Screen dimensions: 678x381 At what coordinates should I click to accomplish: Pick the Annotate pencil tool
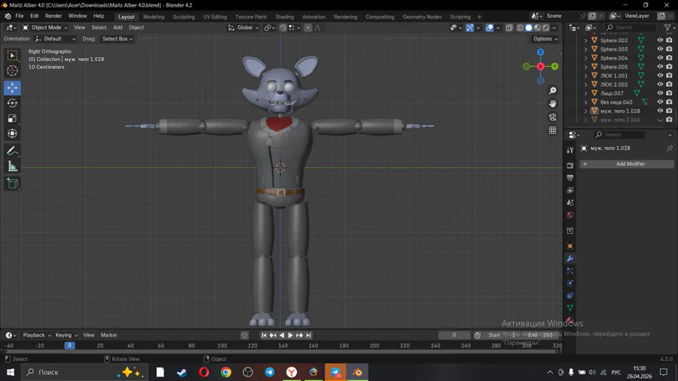click(x=12, y=151)
